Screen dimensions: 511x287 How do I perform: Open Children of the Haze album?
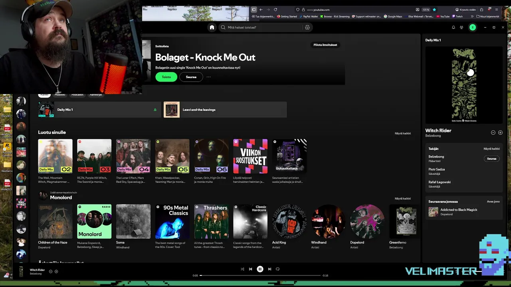(x=55, y=227)
